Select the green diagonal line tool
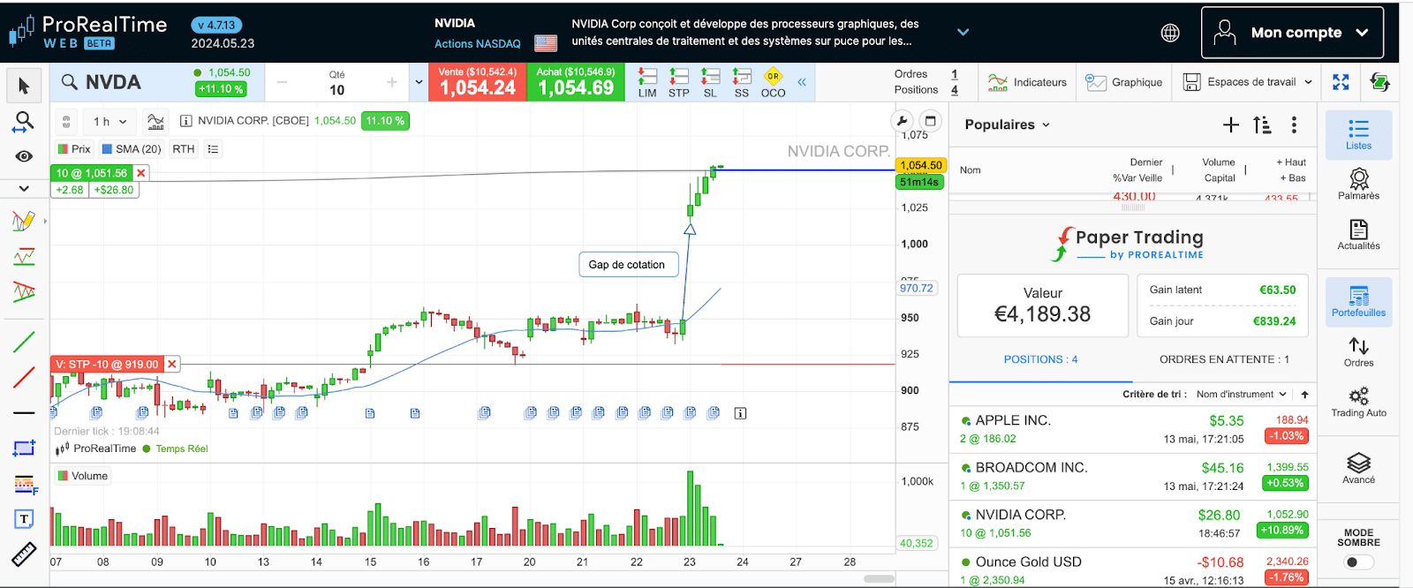 pyautogui.click(x=24, y=342)
